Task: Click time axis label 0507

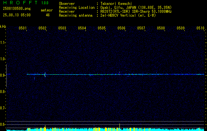Action: point(141,28)
